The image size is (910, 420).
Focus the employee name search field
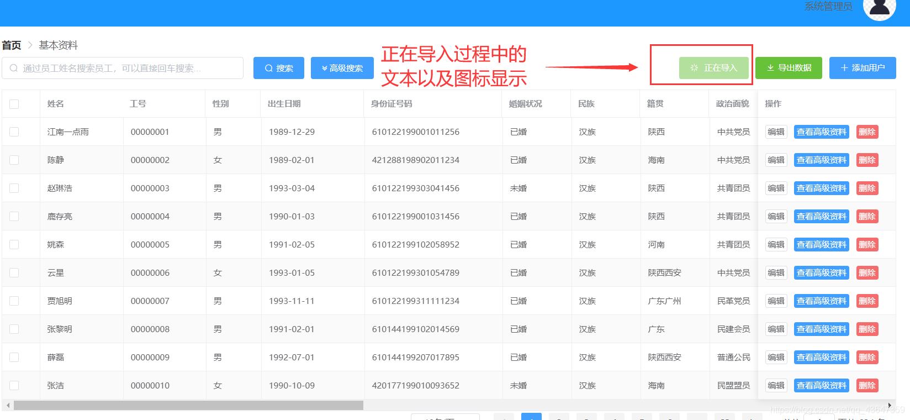[123, 68]
